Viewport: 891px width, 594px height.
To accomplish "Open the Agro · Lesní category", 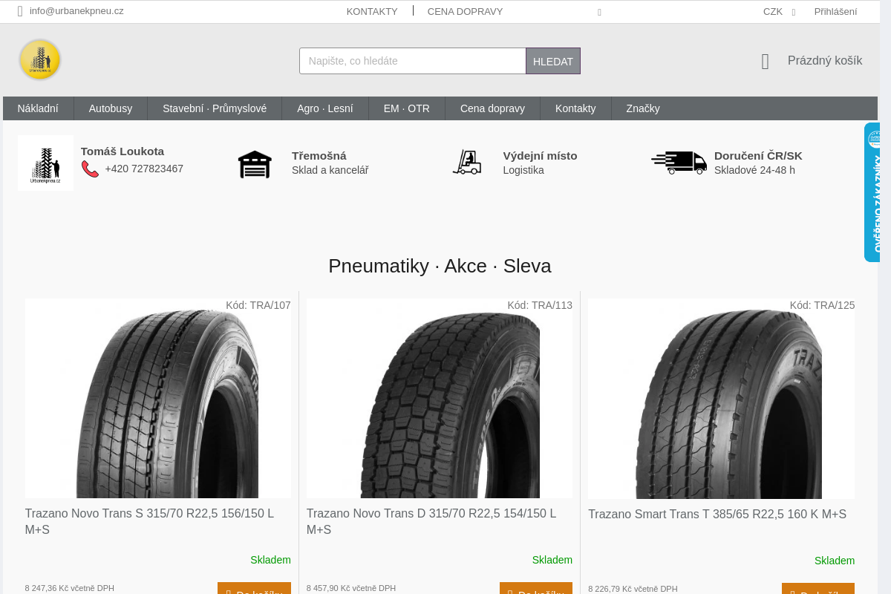I will tap(325, 108).
